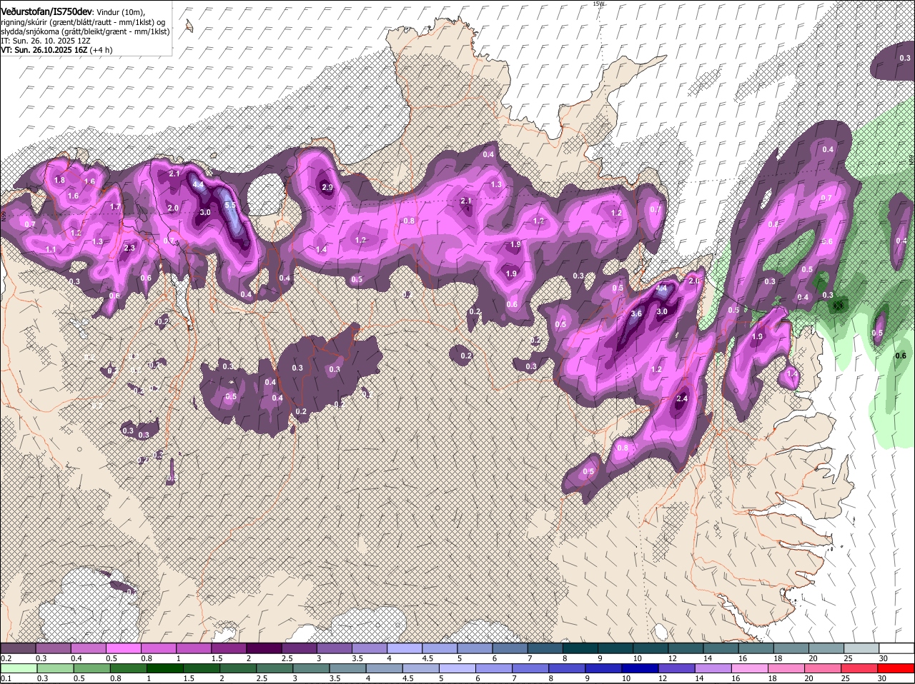Select the bright pink swatch after 0.5 in the upper legend
915x684 pixels.
pos(123,648)
